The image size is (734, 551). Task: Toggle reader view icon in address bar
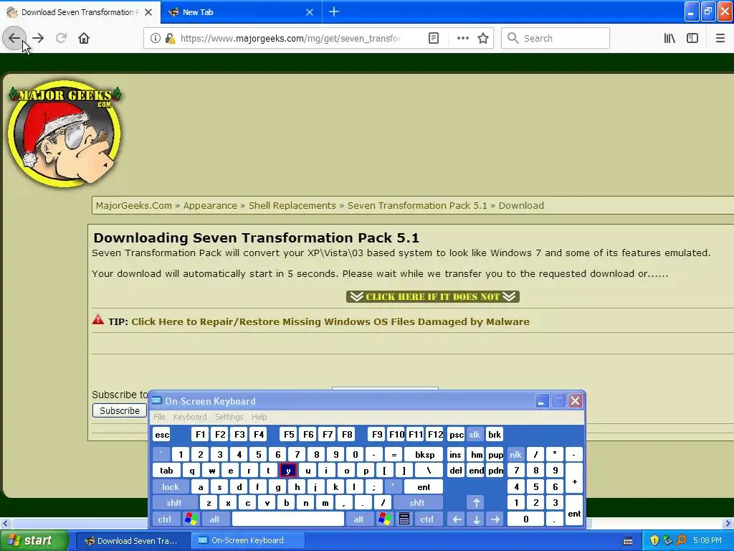pos(434,38)
